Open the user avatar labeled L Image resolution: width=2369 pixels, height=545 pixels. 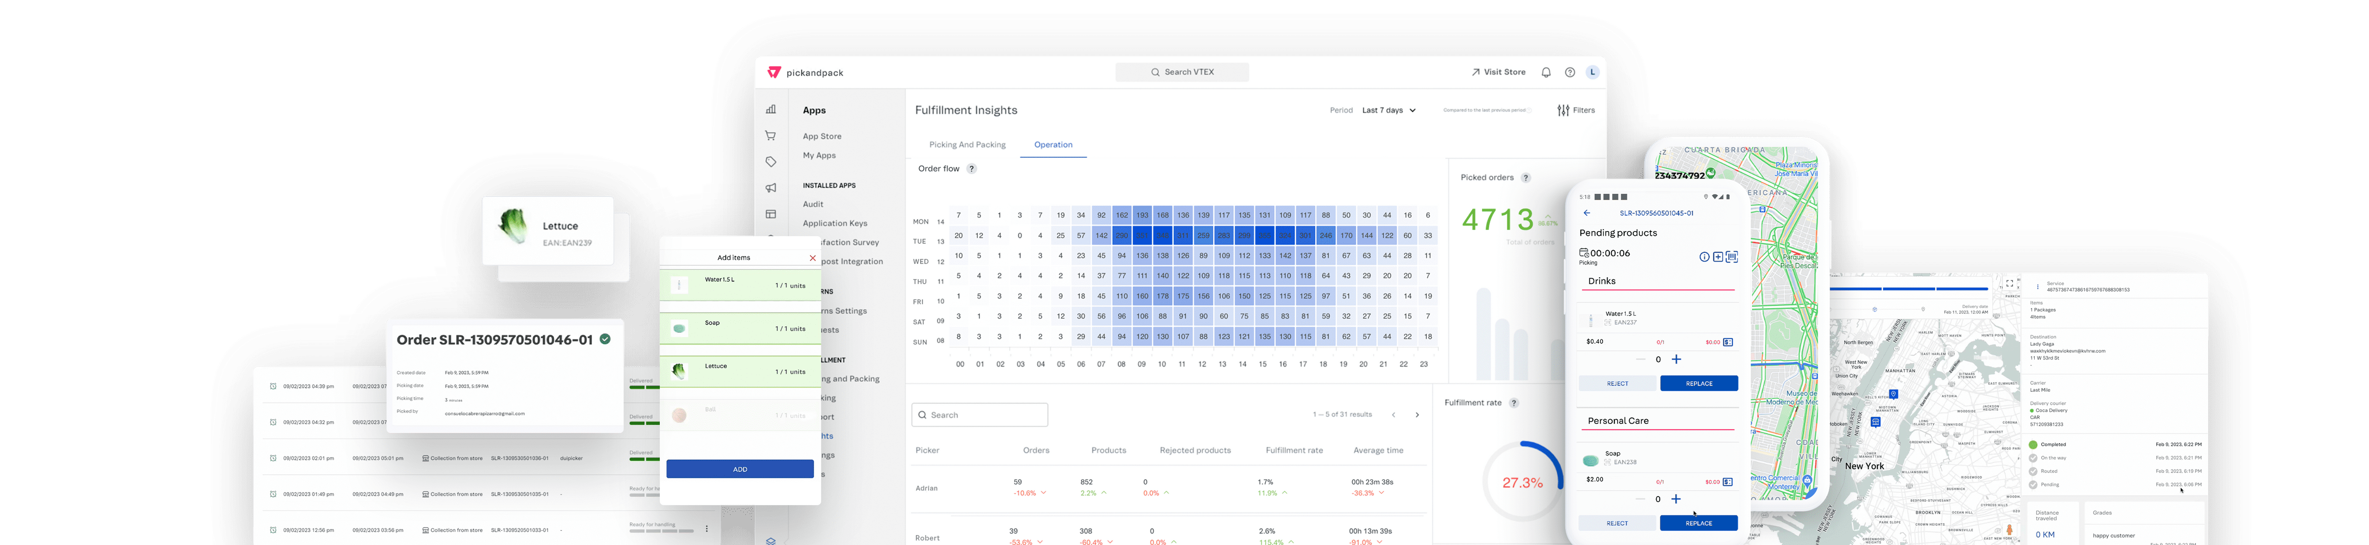click(x=1593, y=72)
